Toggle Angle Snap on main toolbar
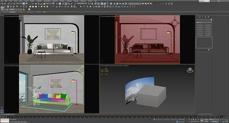229x123 pixels. (66, 4)
